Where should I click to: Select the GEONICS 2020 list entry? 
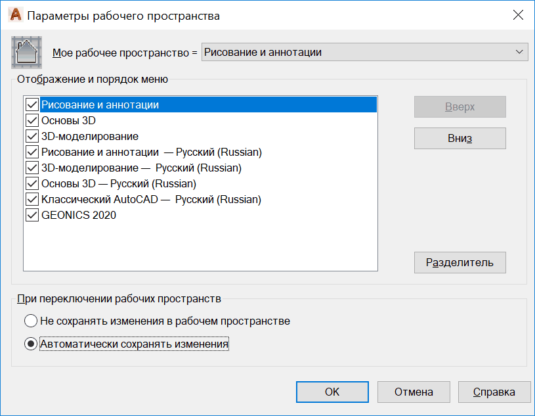[x=79, y=216]
